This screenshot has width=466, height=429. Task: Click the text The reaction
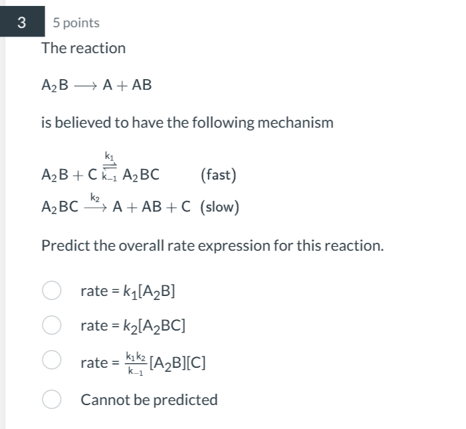point(83,48)
